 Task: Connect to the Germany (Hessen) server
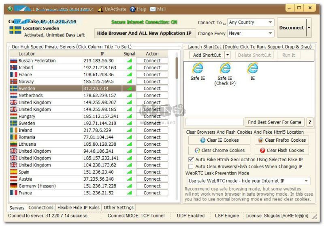(152, 186)
